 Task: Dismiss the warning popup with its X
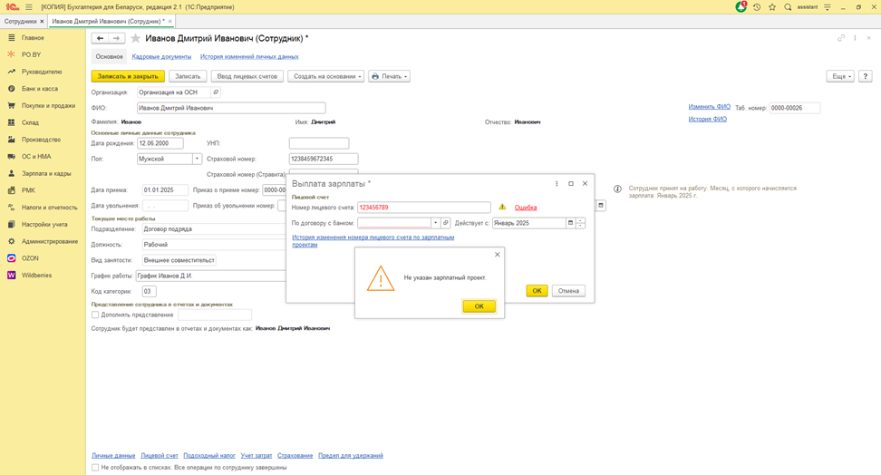click(498, 255)
